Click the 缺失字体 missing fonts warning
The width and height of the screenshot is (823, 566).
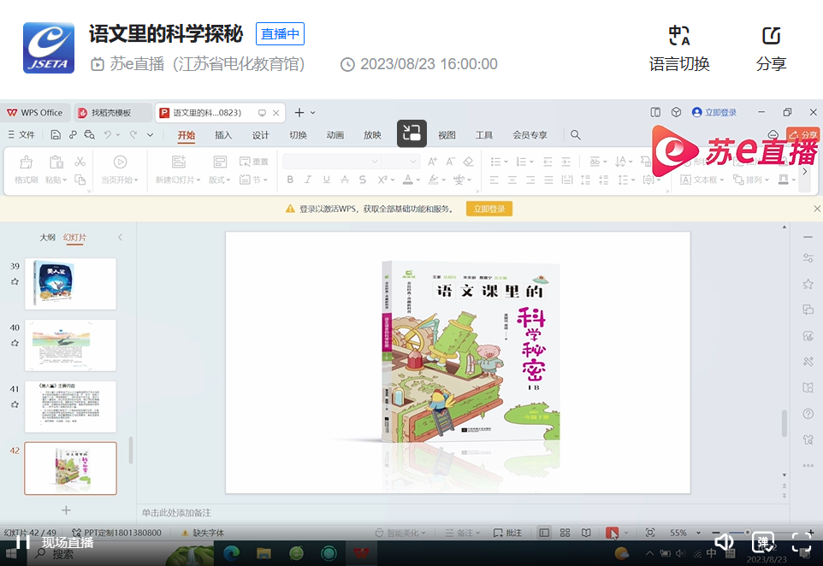[203, 533]
